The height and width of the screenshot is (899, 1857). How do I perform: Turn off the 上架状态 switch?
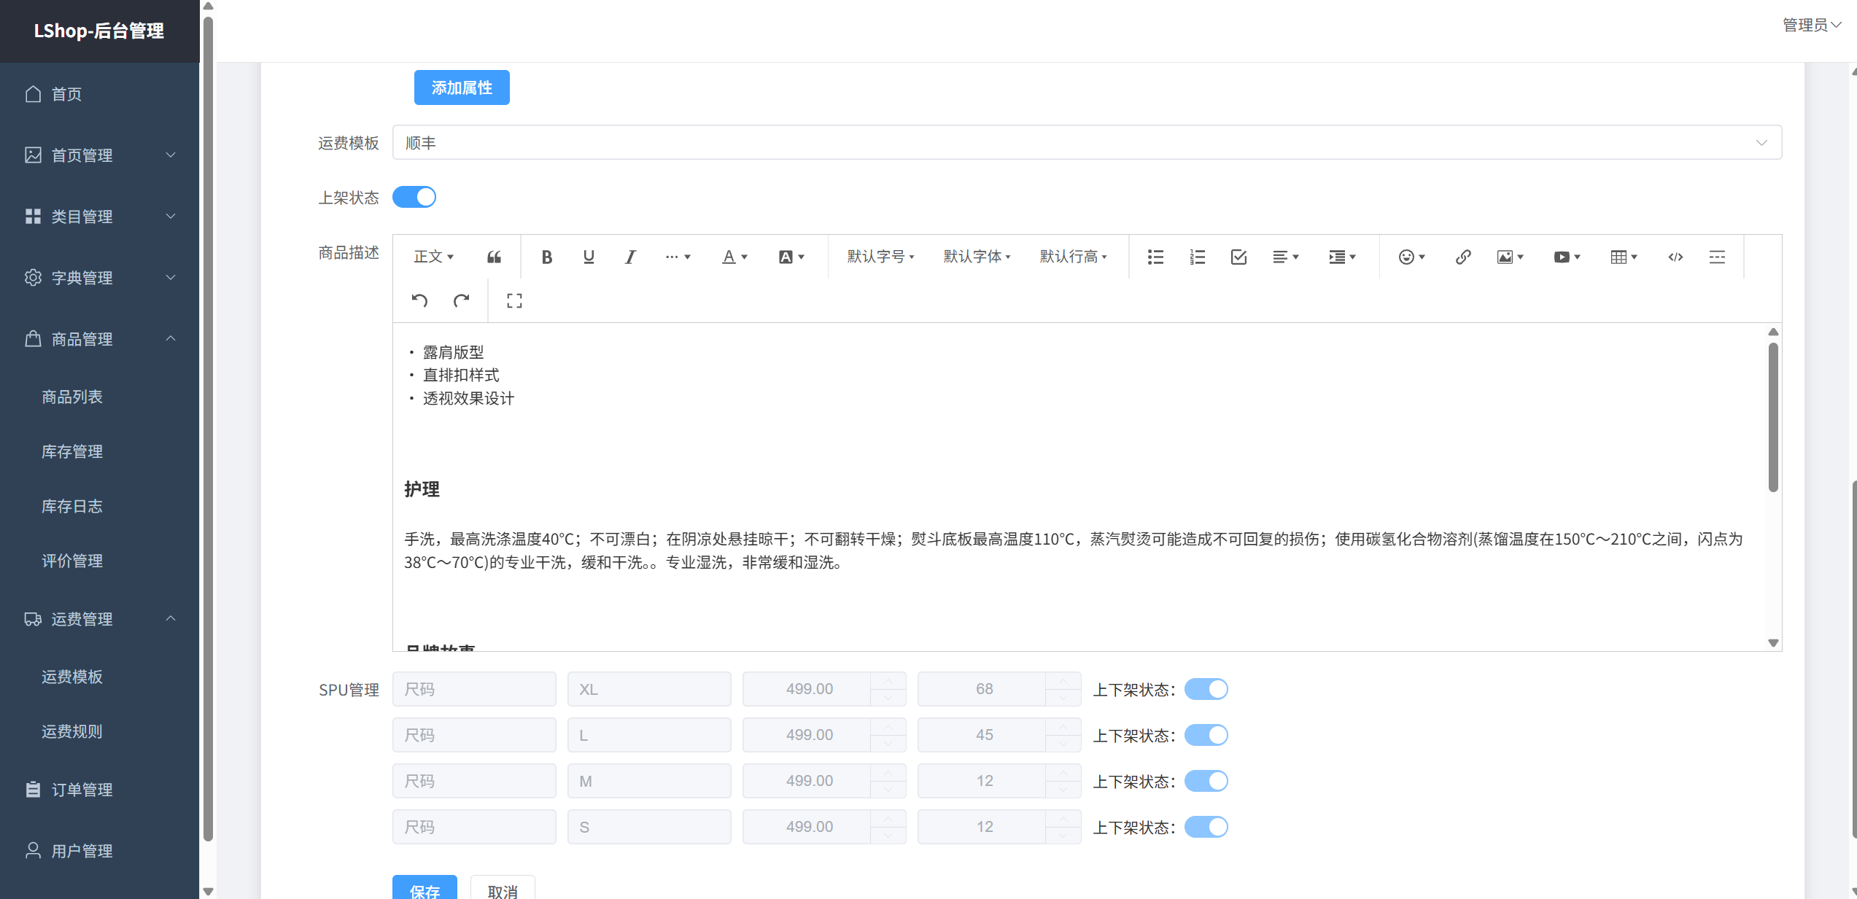tap(414, 197)
